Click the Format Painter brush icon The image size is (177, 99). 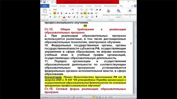point(50,17)
